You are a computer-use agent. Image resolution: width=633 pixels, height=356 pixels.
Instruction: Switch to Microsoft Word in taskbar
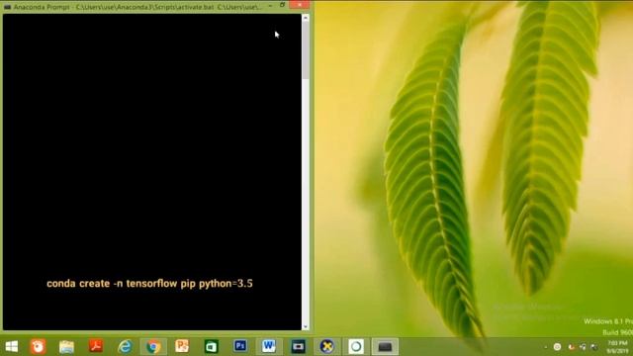point(269,346)
